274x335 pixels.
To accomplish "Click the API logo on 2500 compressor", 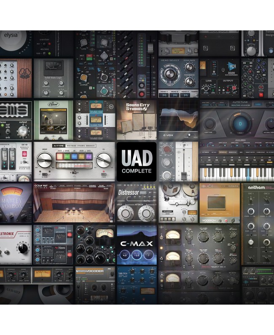I will coord(231,65).
